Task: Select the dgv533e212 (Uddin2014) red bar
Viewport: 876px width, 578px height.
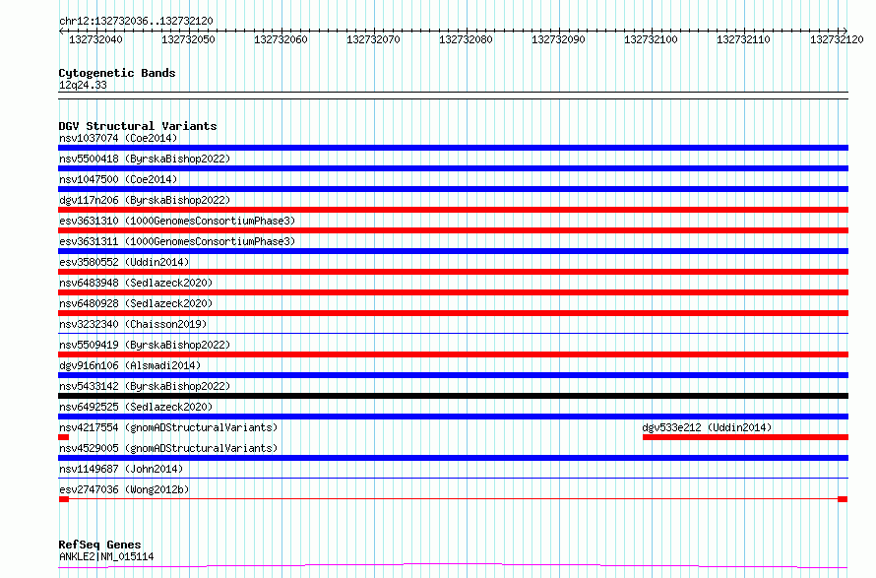Action: pyautogui.click(x=745, y=438)
